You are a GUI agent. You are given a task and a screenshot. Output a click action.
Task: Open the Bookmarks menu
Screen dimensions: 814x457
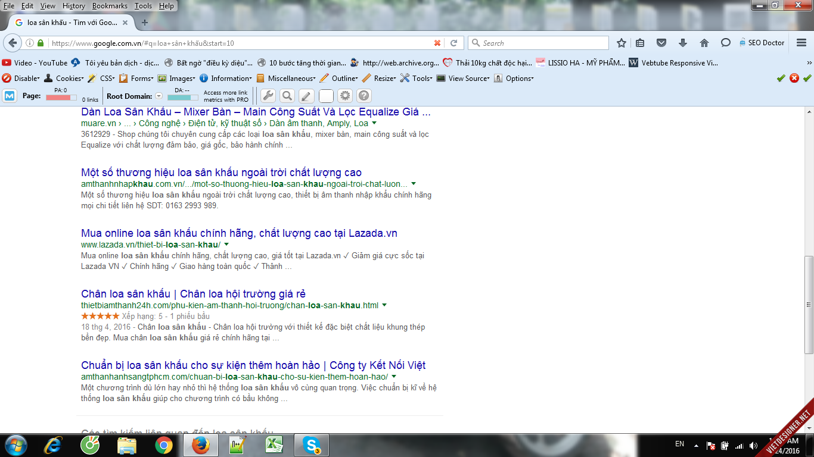(x=110, y=5)
